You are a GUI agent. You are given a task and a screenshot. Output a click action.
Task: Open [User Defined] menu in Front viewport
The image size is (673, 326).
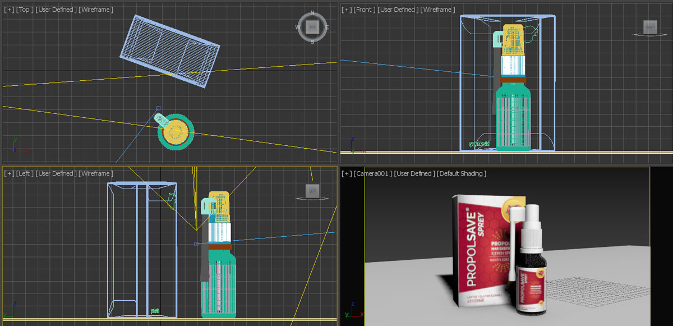click(398, 10)
